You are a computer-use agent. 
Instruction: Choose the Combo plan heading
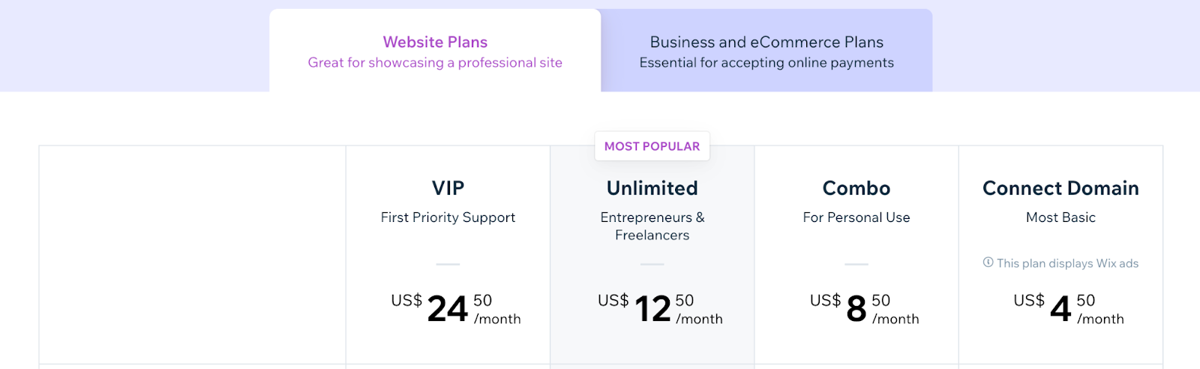coord(856,188)
